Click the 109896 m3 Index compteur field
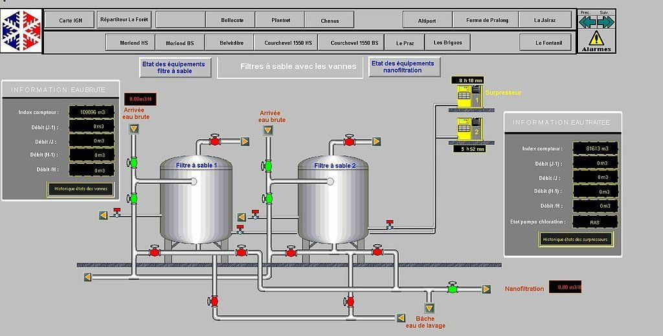Viewport: 663px width, 336px height. click(x=91, y=112)
